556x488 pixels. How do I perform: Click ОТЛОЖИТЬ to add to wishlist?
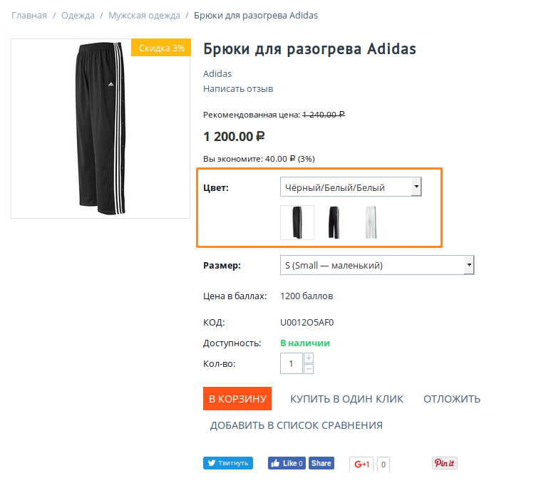point(452,399)
